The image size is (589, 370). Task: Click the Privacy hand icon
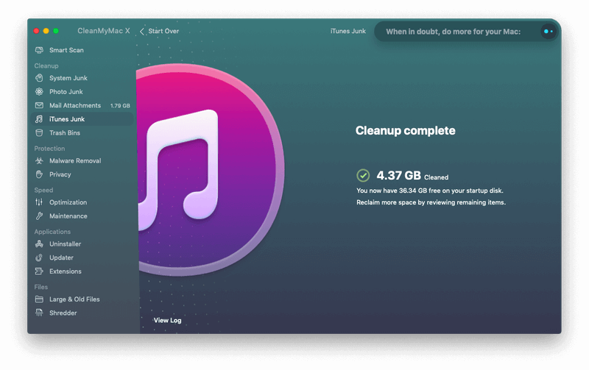(x=39, y=174)
